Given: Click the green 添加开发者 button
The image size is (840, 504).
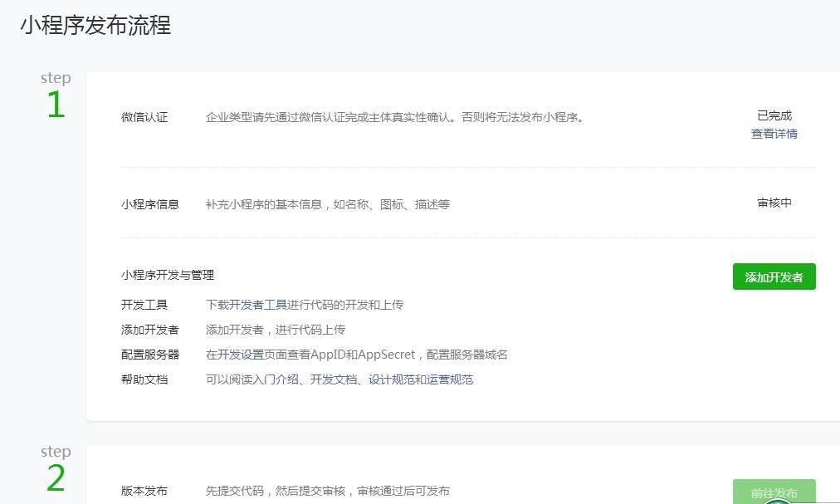Looking at the screenshot, I should point(774,277).
